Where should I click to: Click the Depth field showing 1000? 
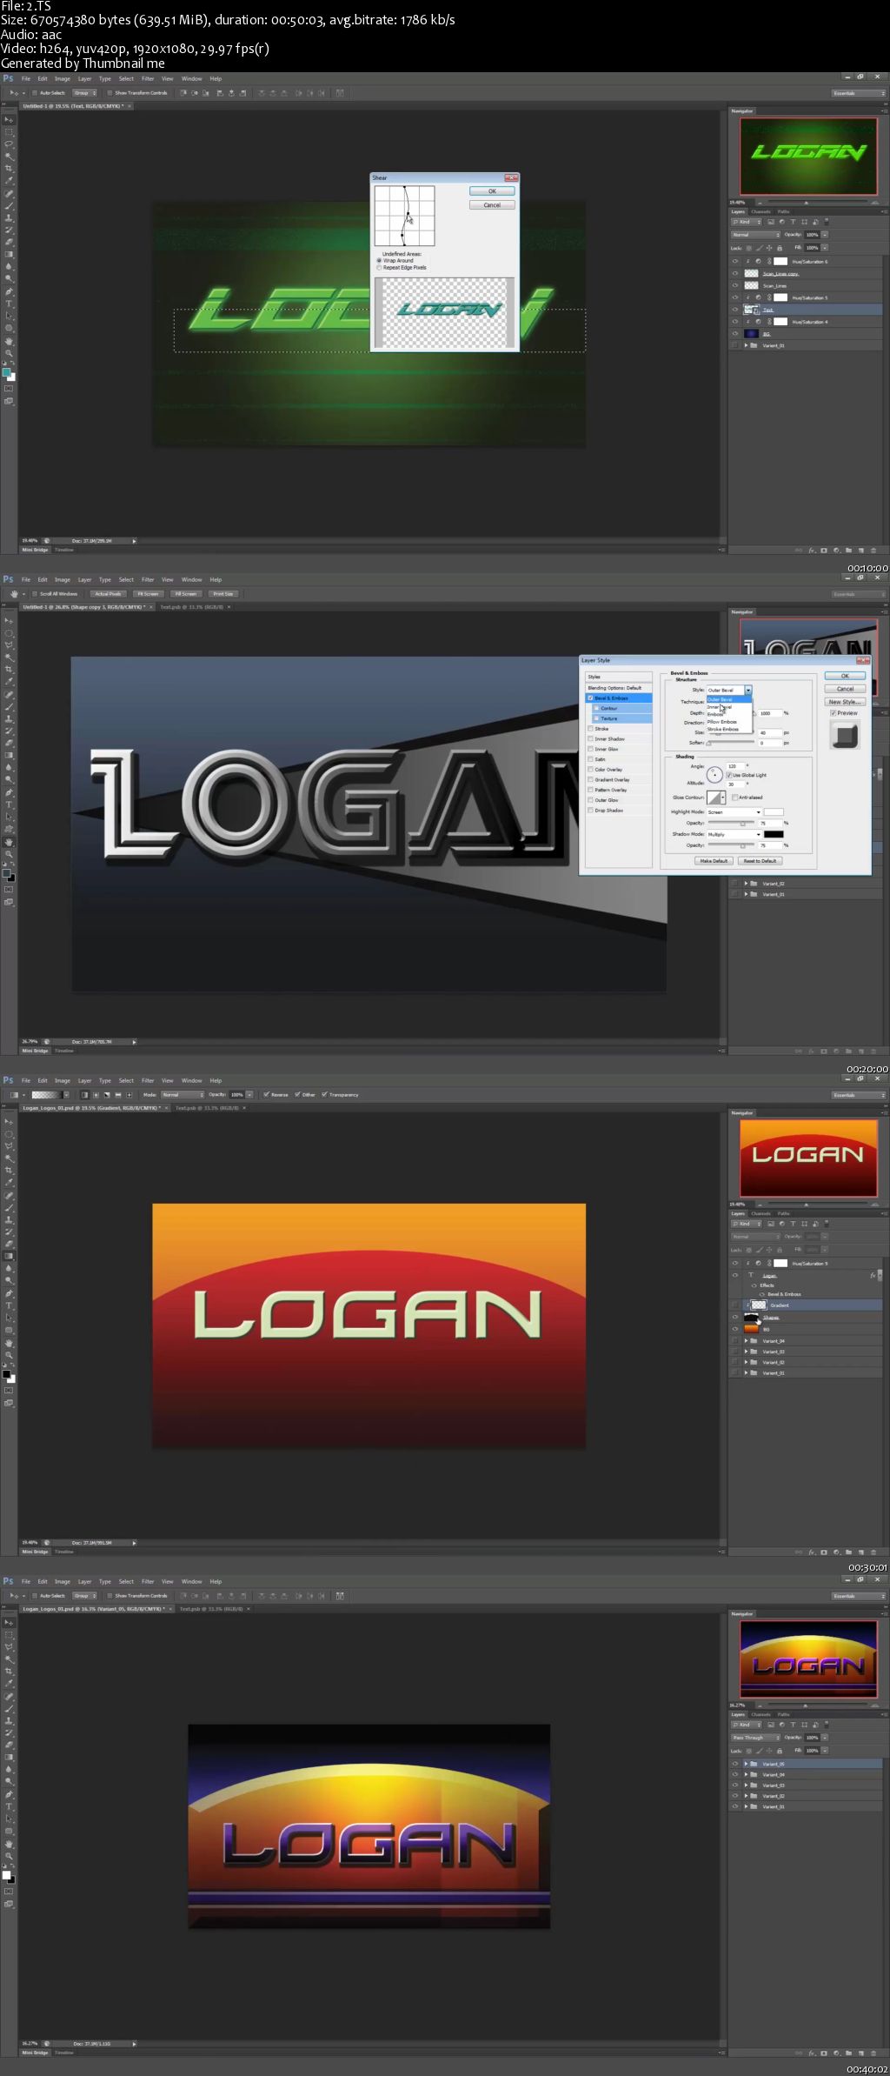[769, 713]
